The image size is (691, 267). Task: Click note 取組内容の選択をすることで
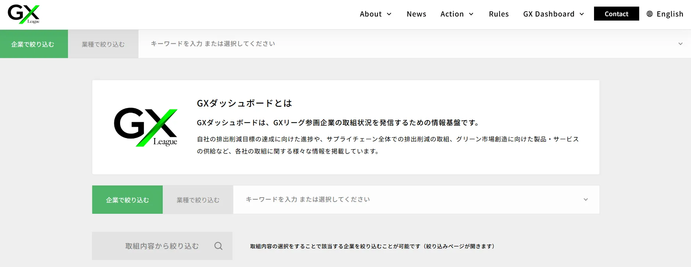tap(373, 246)
